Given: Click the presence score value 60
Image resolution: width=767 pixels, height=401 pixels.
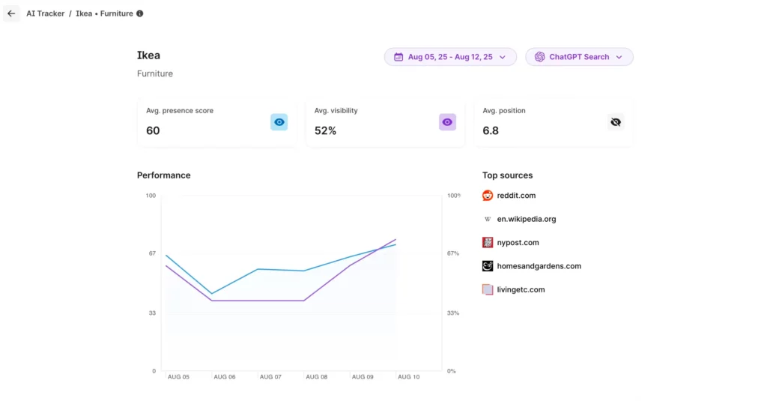Looking at the screenshot, I should click(153, 130).
